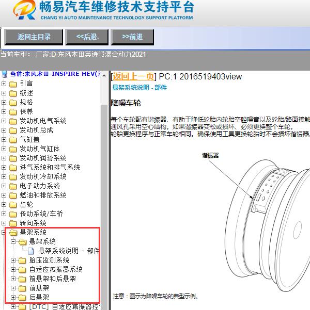Viewport: 310px width, 310px height.
Task: Click the 发动机总成 folder icon
Action: [x=13, y=130]
